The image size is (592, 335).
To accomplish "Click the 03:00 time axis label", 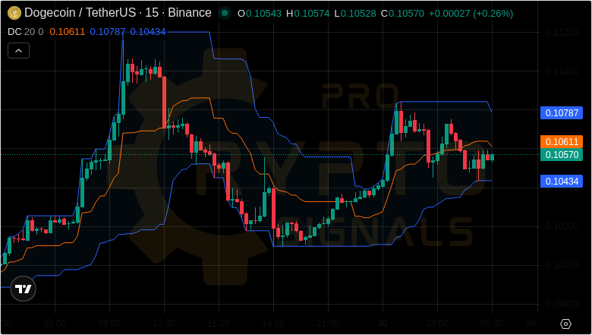I will point(437,324).
